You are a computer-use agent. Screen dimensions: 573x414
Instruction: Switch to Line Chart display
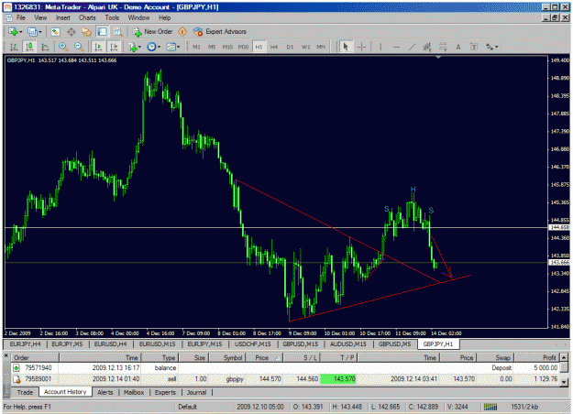coord(45,47)
